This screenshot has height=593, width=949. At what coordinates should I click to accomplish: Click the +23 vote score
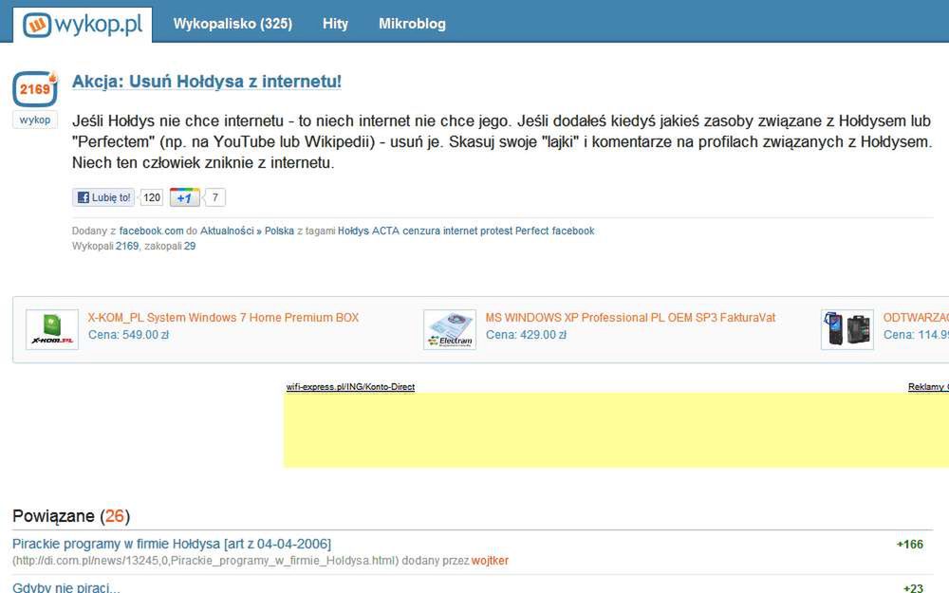tap(913, 587)
